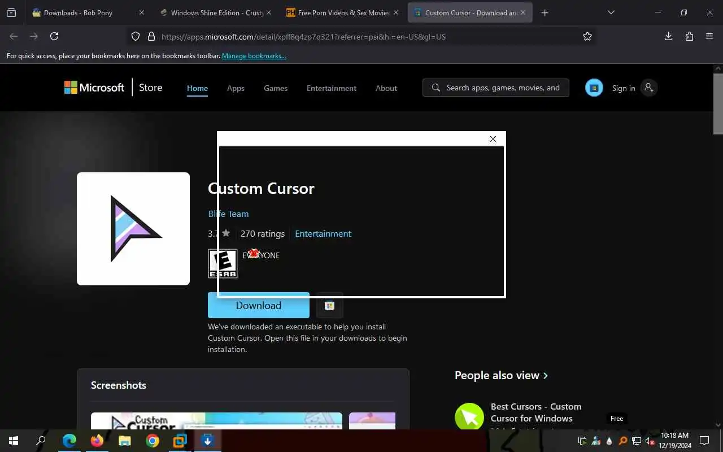Image resolution: width=723 pixels, height=452 pixels.
Task: Open Firefox from the taskbar
Action: 97,441
